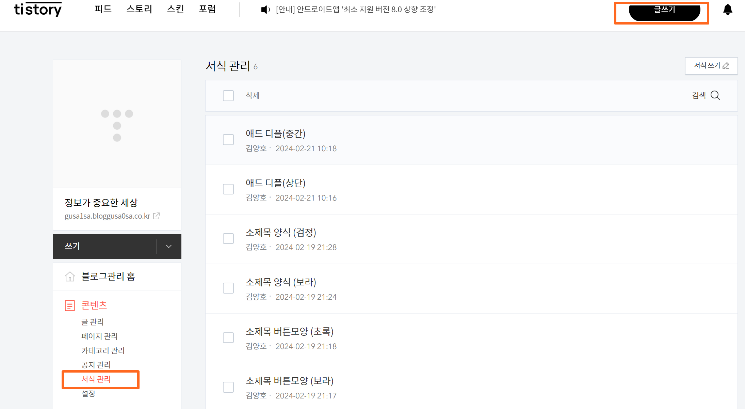
Task: Click the 서식 쓰기 button
Action: (x=711, y=66)
